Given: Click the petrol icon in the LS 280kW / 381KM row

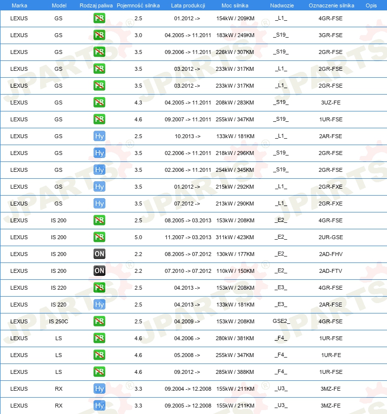Looking at the screenshot, I should [99, 338].
